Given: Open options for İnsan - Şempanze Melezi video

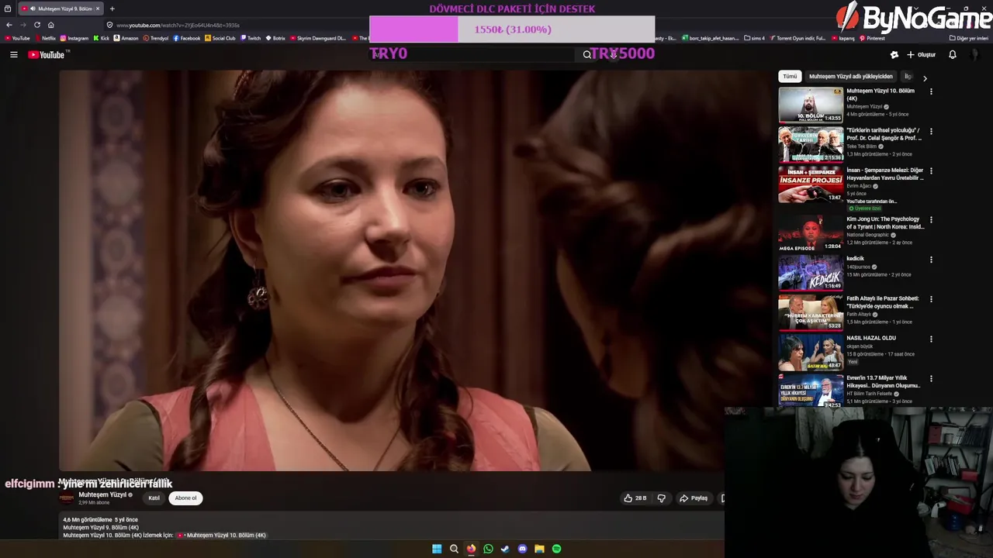Looking at the screenshot, I should click(x=931, y=170).
